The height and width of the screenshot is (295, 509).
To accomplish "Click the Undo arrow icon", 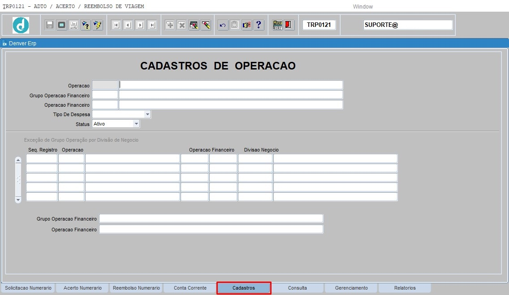I will coord(223,25).
